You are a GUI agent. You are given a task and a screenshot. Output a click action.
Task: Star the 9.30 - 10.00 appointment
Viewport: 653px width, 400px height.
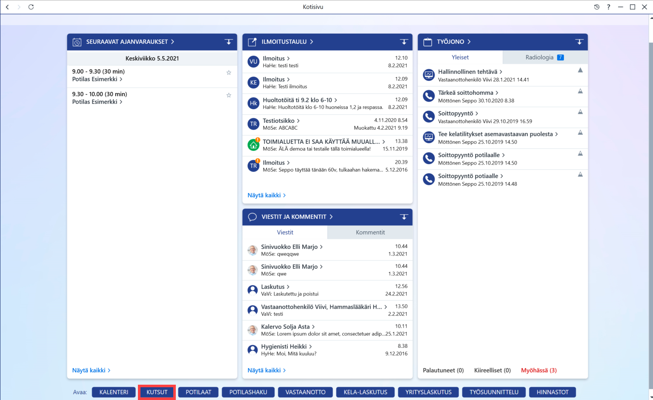pyautogui.click(x=229, y=95)
